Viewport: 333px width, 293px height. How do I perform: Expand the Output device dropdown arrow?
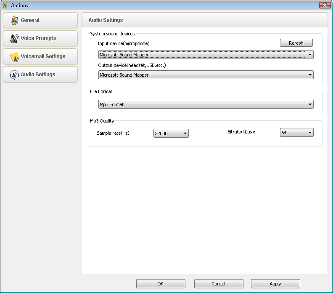(310, 75)
